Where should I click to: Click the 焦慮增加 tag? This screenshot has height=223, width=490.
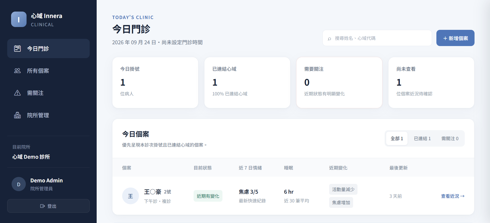[x=341, y=202]
